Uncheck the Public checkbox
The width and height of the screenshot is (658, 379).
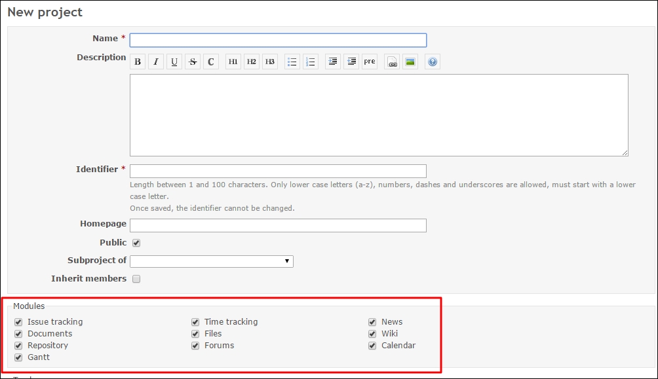click(136, 243)
